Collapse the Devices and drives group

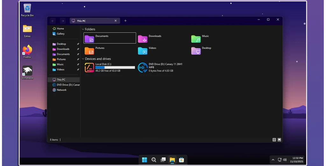(x=83, y=59)
